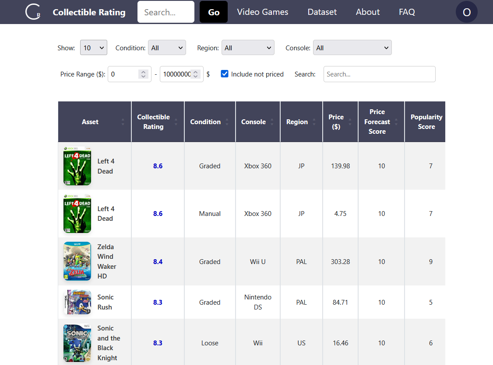Open 8.3 rating for Sonic Rush
Screen dimensions: 493x365
click(x=158, y=302)
